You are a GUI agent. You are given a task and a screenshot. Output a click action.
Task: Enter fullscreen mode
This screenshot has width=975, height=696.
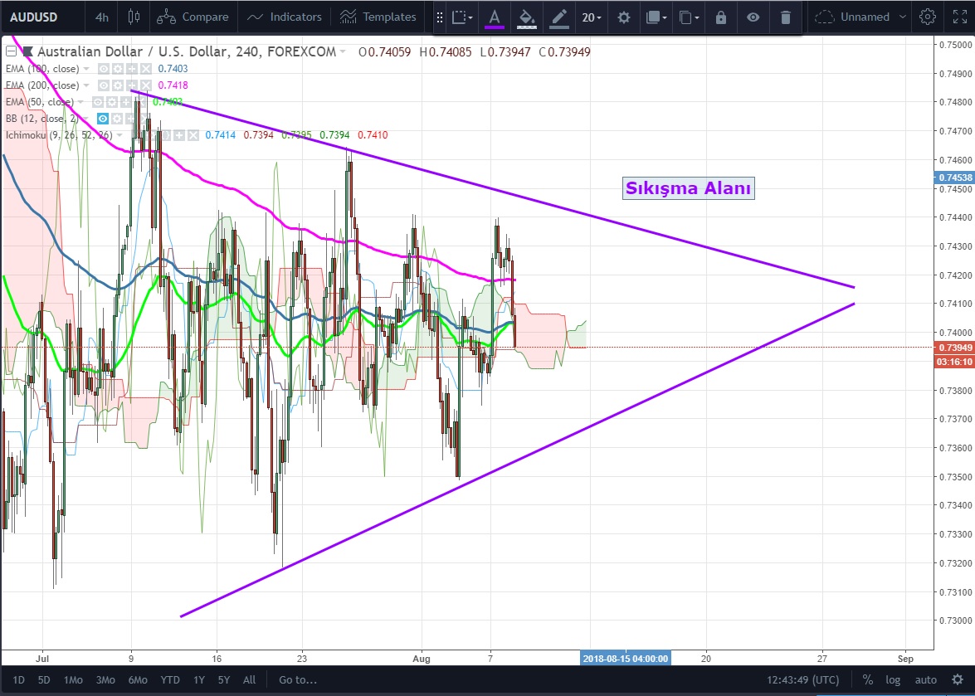[x=958, y=17]
